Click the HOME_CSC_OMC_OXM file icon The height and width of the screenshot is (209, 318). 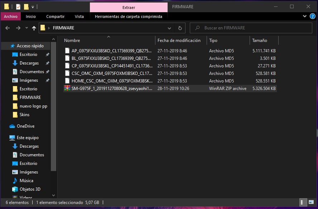click(67, 81)
